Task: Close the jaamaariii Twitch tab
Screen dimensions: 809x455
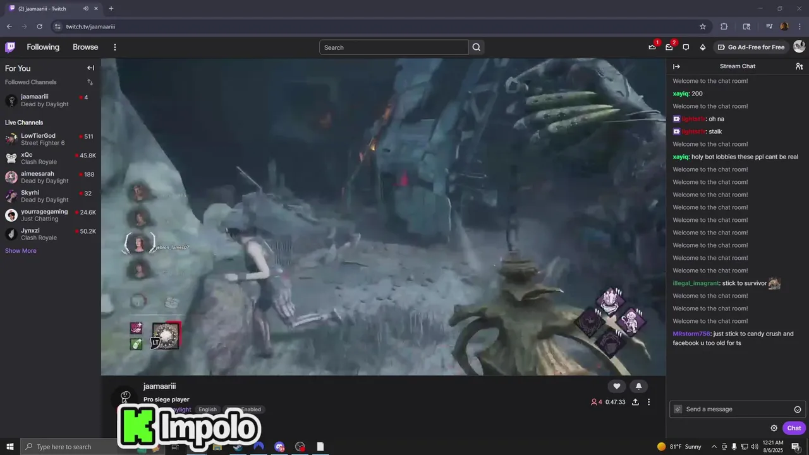Action: coord(96,8)
